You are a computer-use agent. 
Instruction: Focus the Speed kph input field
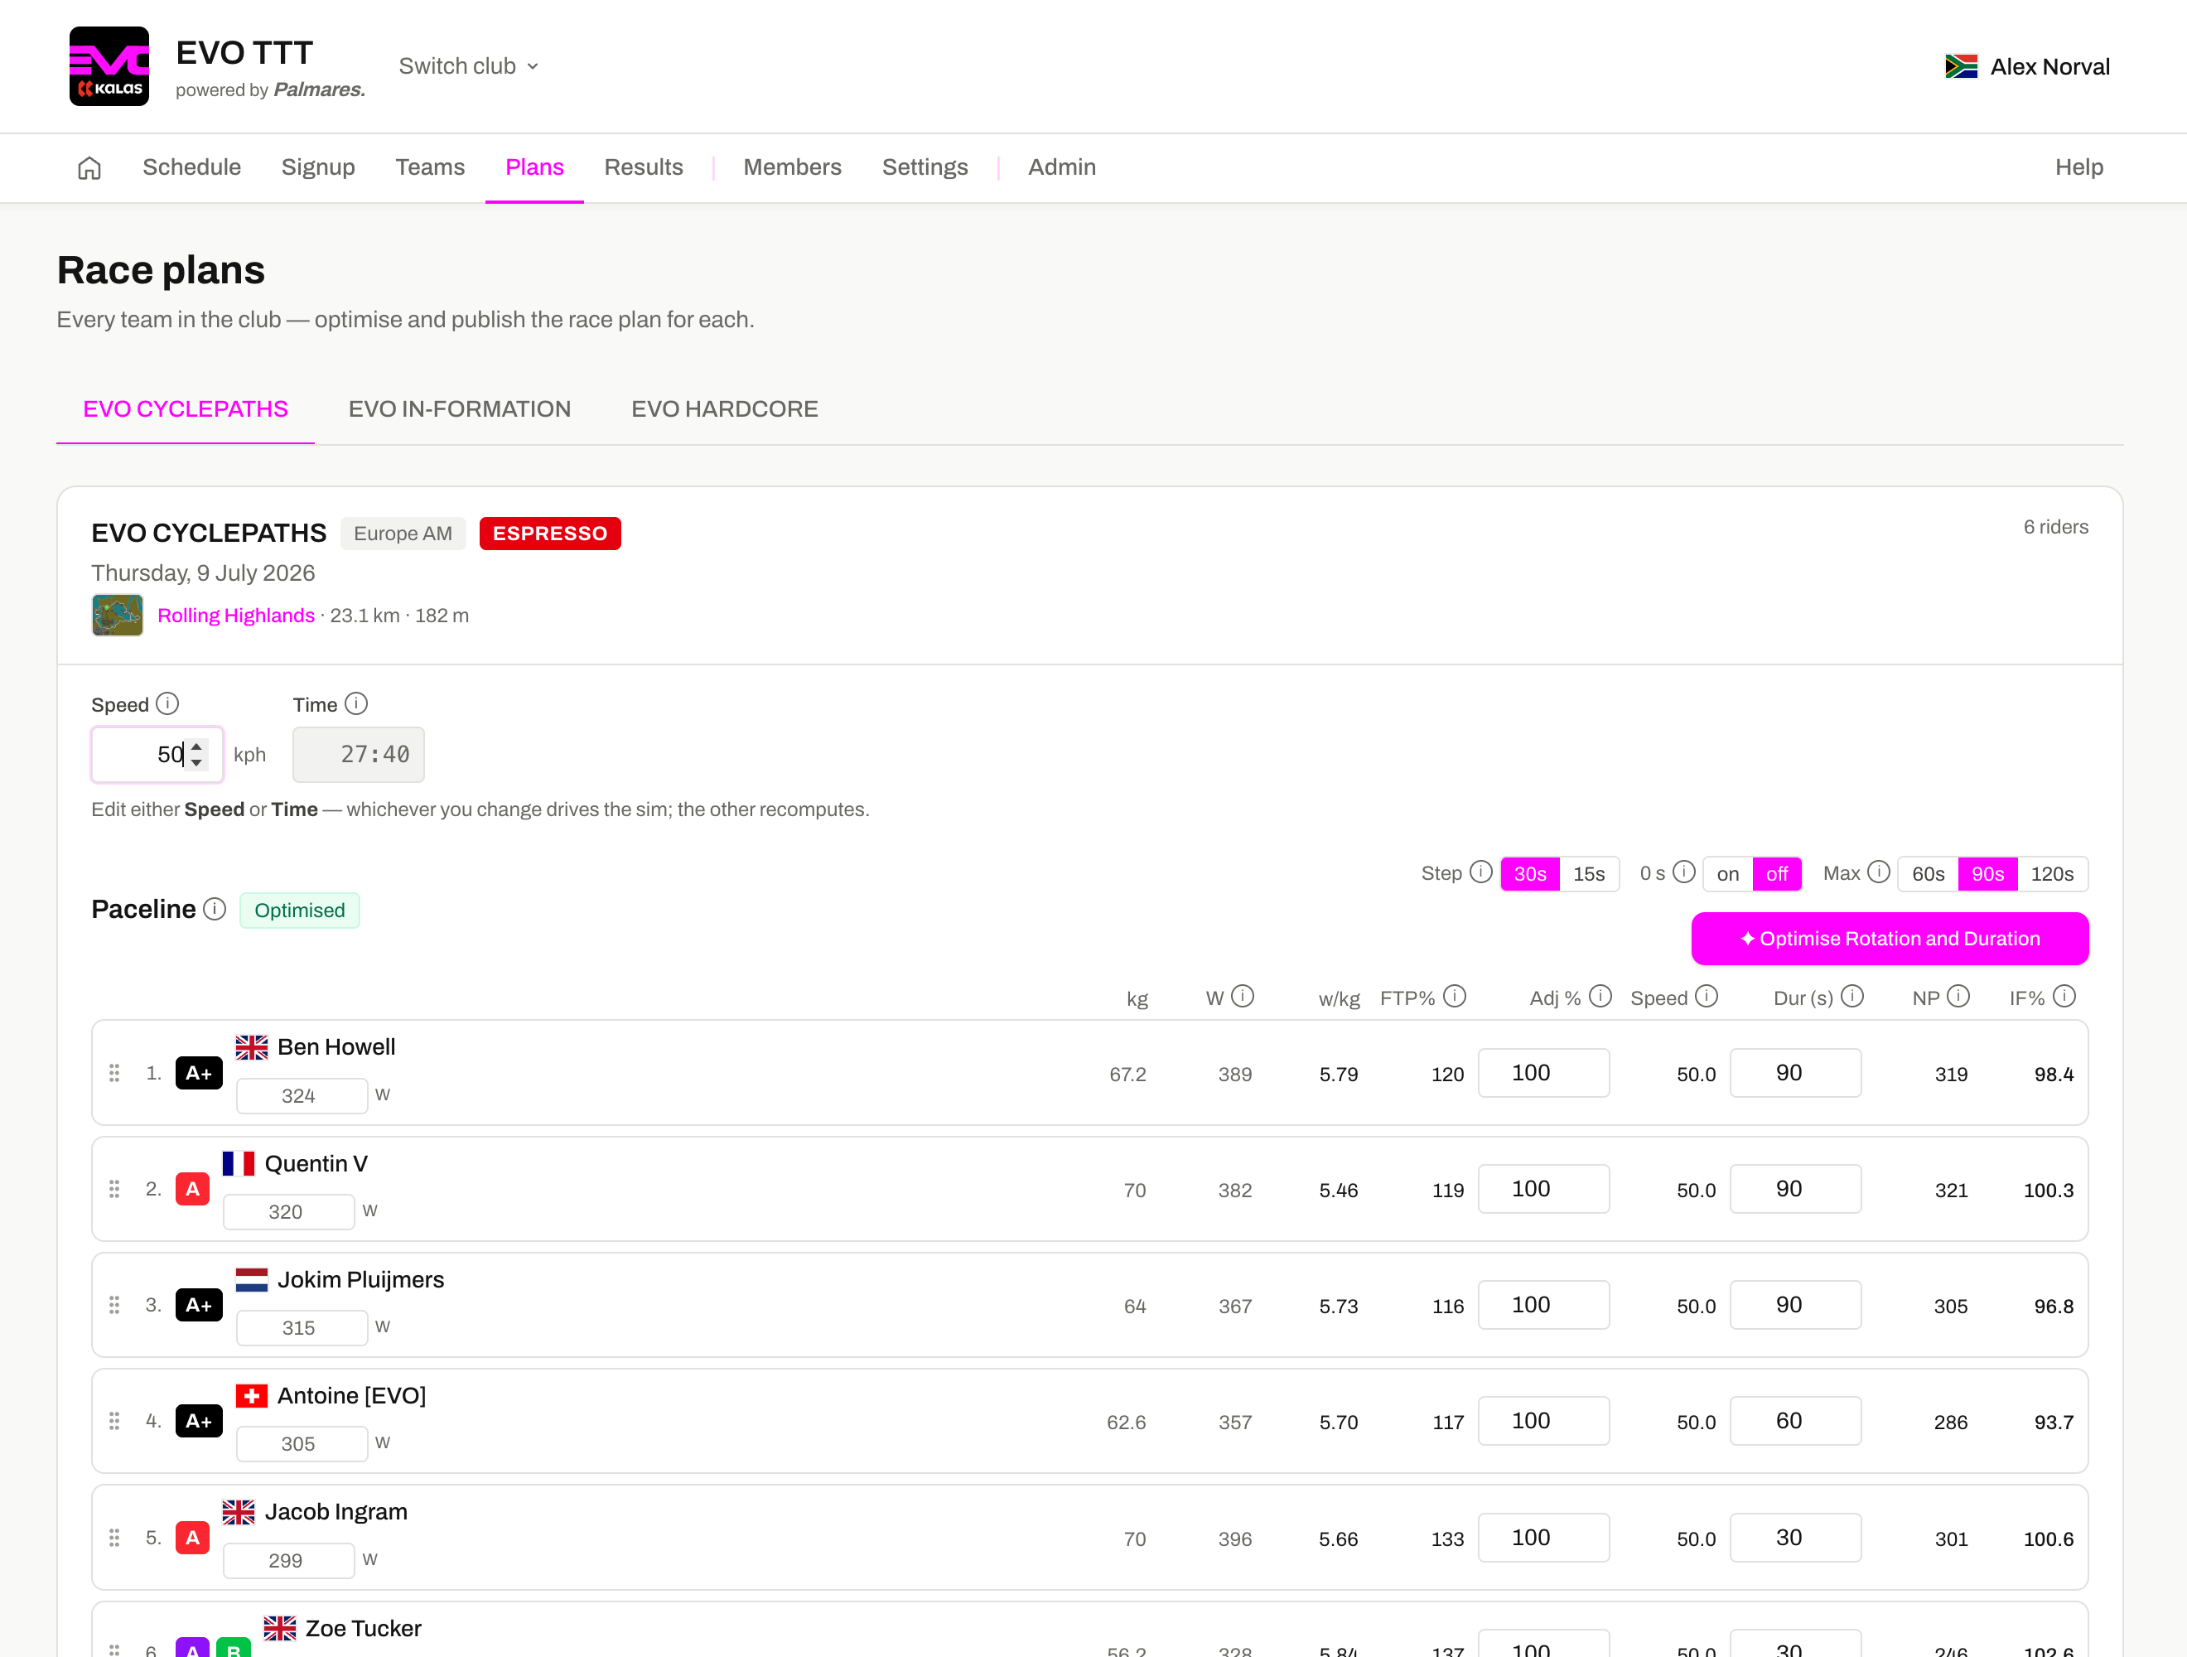[x=157, y=755]
